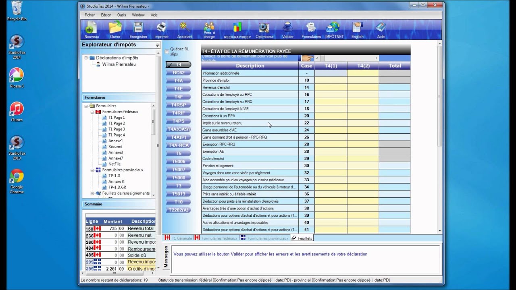Click T4(1) field for Revenus d'emploi
516x290 pixels.
(x=331, y=87)
